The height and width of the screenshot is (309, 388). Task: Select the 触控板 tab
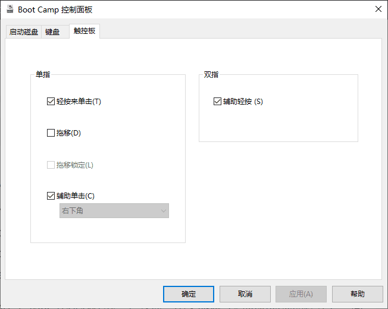(x=84, y=31)
